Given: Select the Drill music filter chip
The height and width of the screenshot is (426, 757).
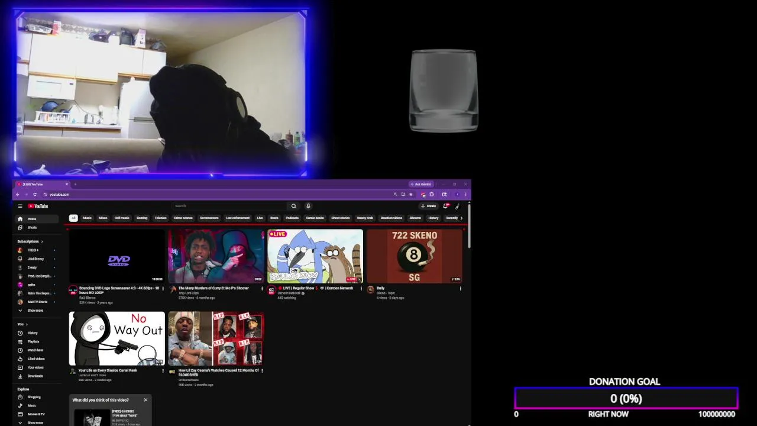Looking at the screenshot, I should point(122,218).
